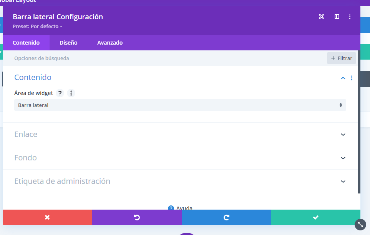The image size is (370, 235).
Task: Save changes with green checkmark
Action: point(316,217)
